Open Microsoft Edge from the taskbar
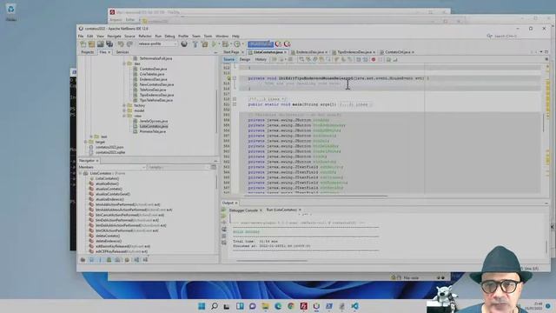Viewport: 556px width, 313px height. (x=278, y=306)
